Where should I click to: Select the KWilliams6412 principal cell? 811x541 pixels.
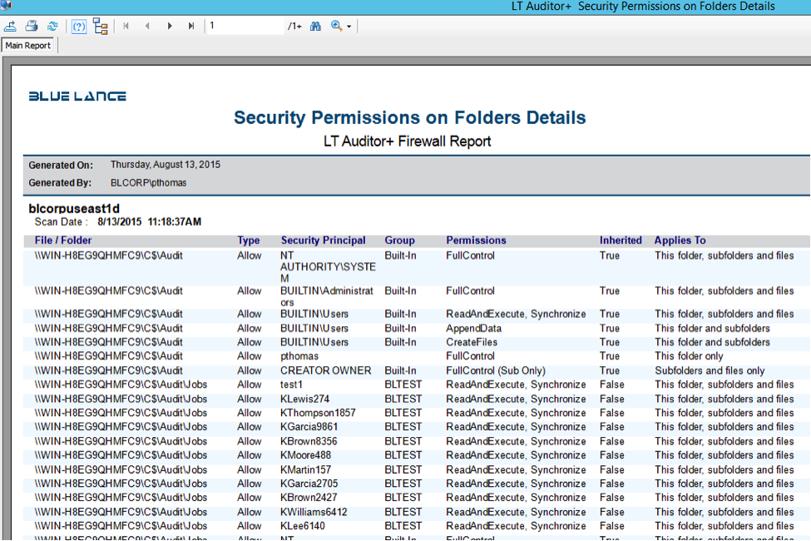pos(314,513)
